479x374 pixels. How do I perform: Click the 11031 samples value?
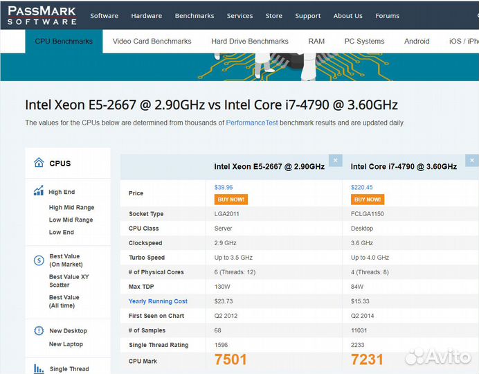tap(359, 330)
